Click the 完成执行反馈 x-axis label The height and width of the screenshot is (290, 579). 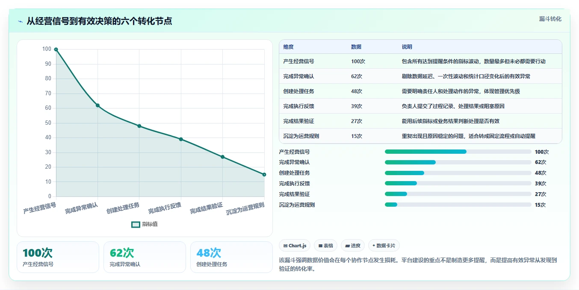tap(165, 208)
